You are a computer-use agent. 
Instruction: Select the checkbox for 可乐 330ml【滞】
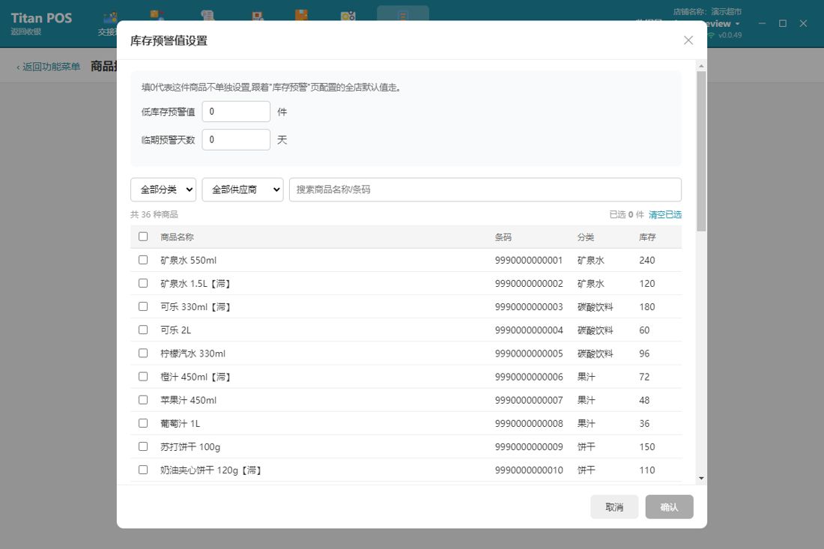[143, 306]
